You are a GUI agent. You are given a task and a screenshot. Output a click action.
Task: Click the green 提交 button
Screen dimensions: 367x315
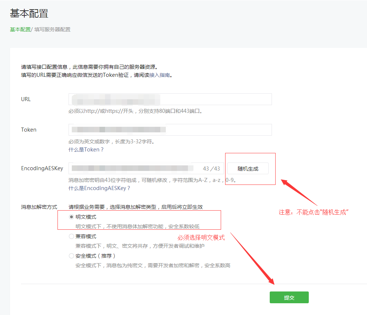(289, 297)
